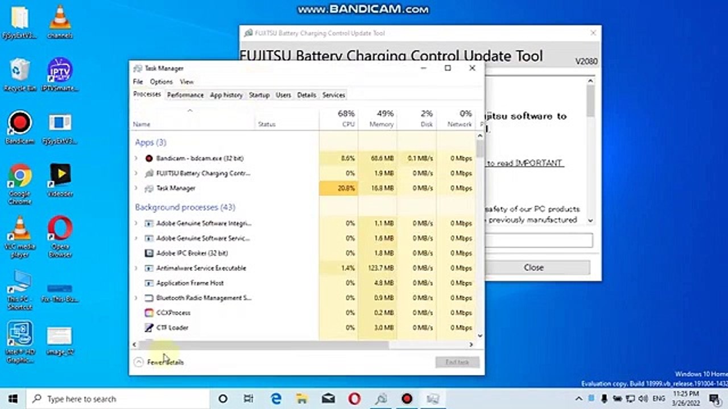The height and width of the screenshot is (409, 728).
Task: Switch to the Users tab
Action: [283, 95]
